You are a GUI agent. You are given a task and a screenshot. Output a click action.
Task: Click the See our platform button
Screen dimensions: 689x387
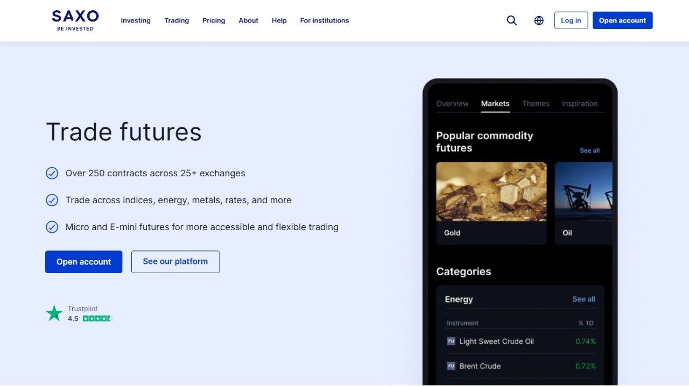(x=175, y=262)
